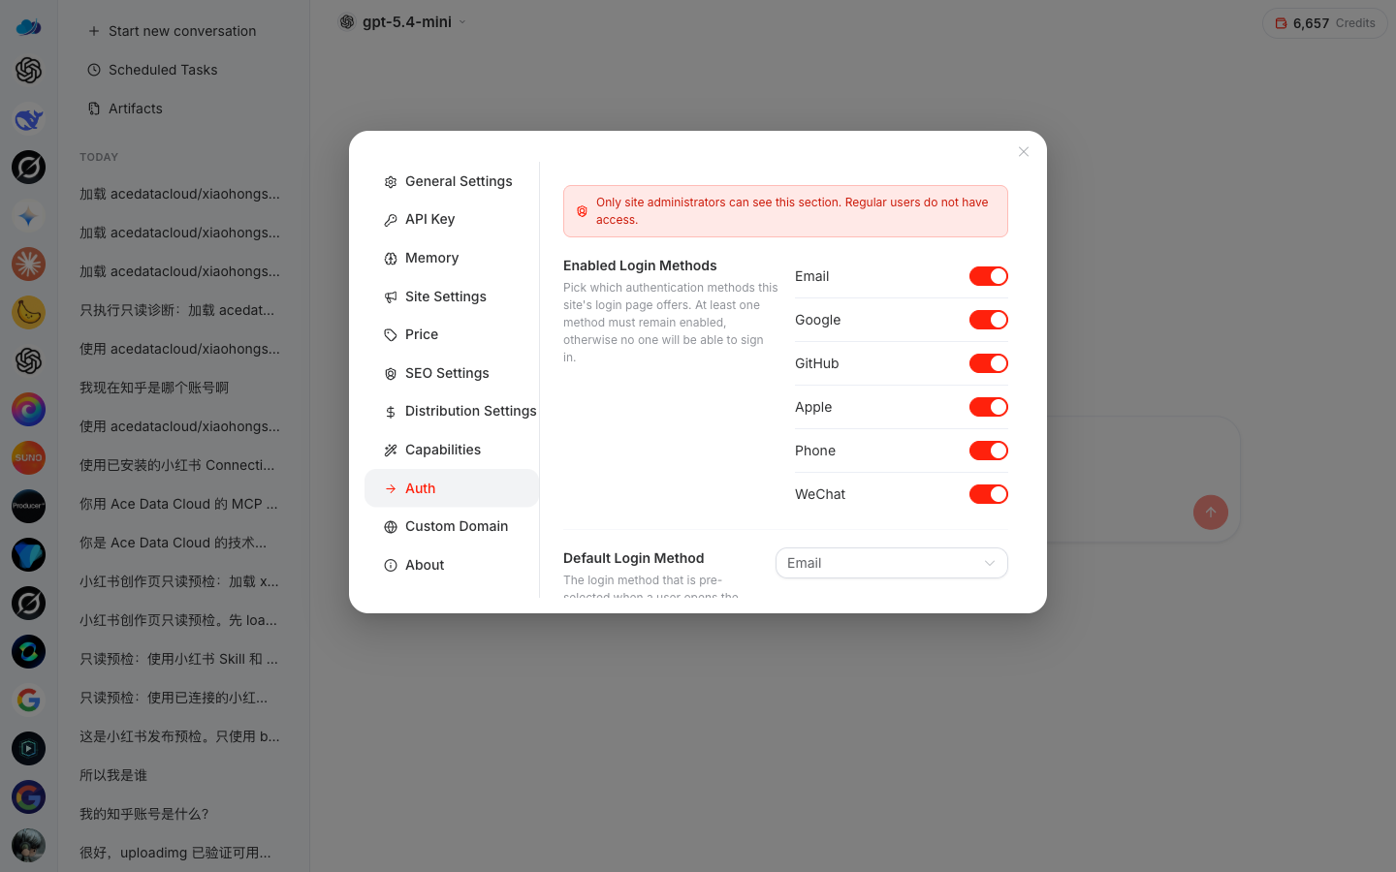
Task: Open the SEO Settings section
Action: tap(452, 373)
